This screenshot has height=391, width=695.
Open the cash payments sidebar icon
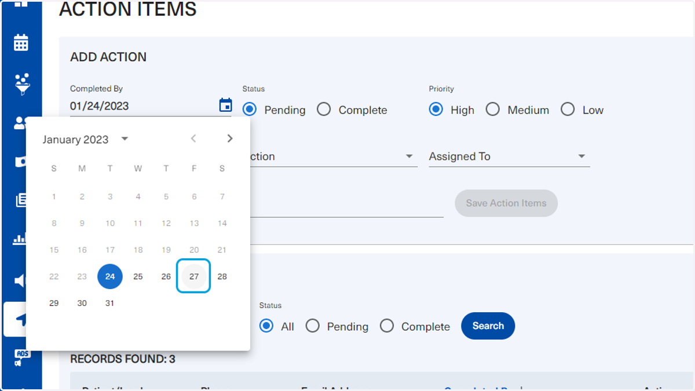[21, 162]
